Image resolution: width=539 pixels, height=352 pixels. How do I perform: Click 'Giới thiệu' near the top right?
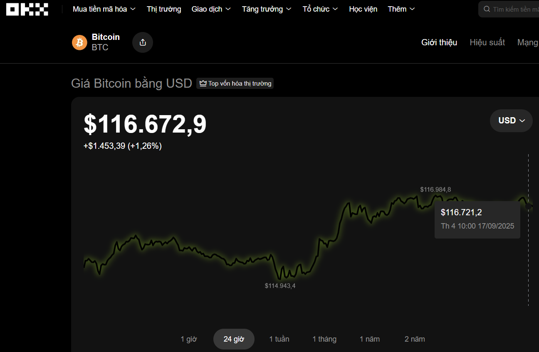(x=439, y=42)
